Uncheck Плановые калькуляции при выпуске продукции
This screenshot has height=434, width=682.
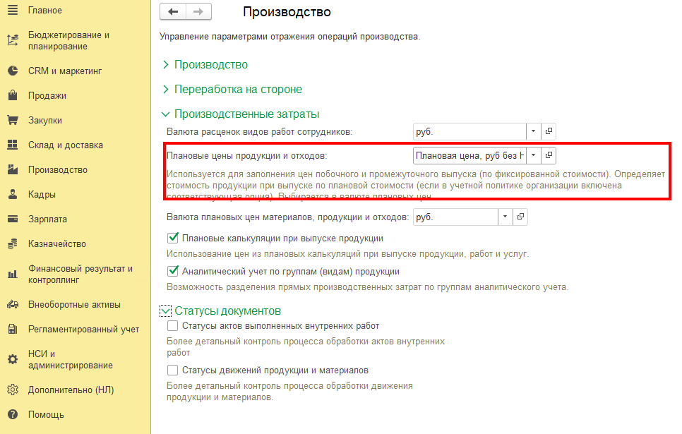pos(173,238)
